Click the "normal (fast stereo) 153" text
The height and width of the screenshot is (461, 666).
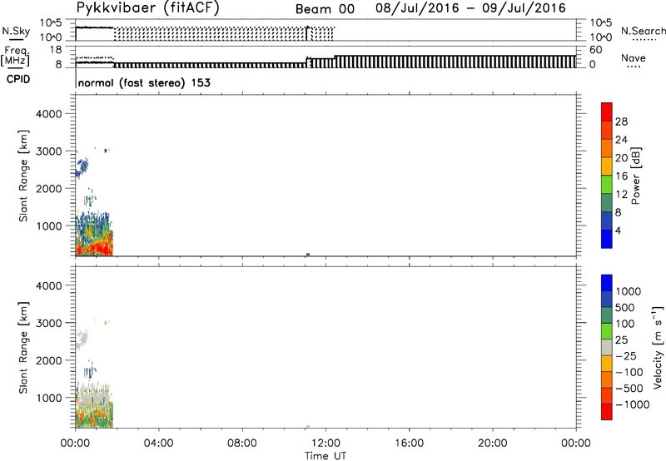(x=144, y=82)
